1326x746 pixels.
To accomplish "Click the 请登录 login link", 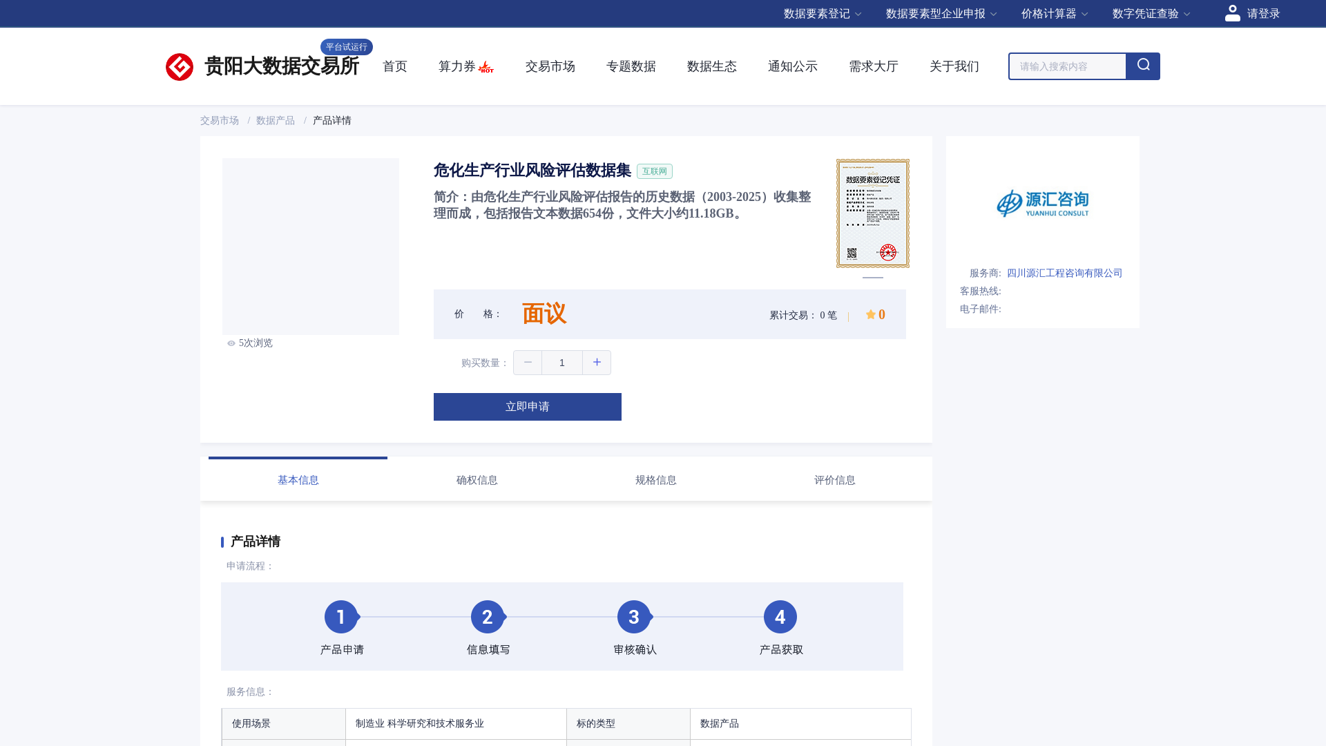I will (x=1264, y=14).
